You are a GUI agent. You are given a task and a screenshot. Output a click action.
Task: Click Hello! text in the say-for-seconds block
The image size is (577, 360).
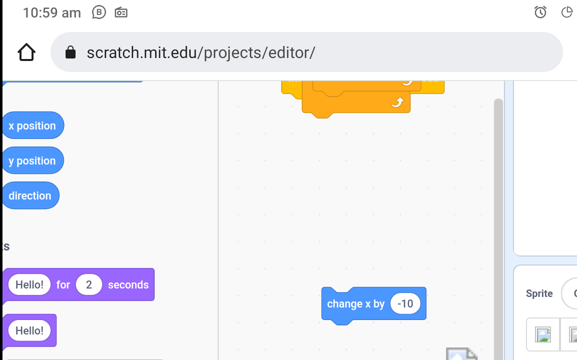pos(30,284)
